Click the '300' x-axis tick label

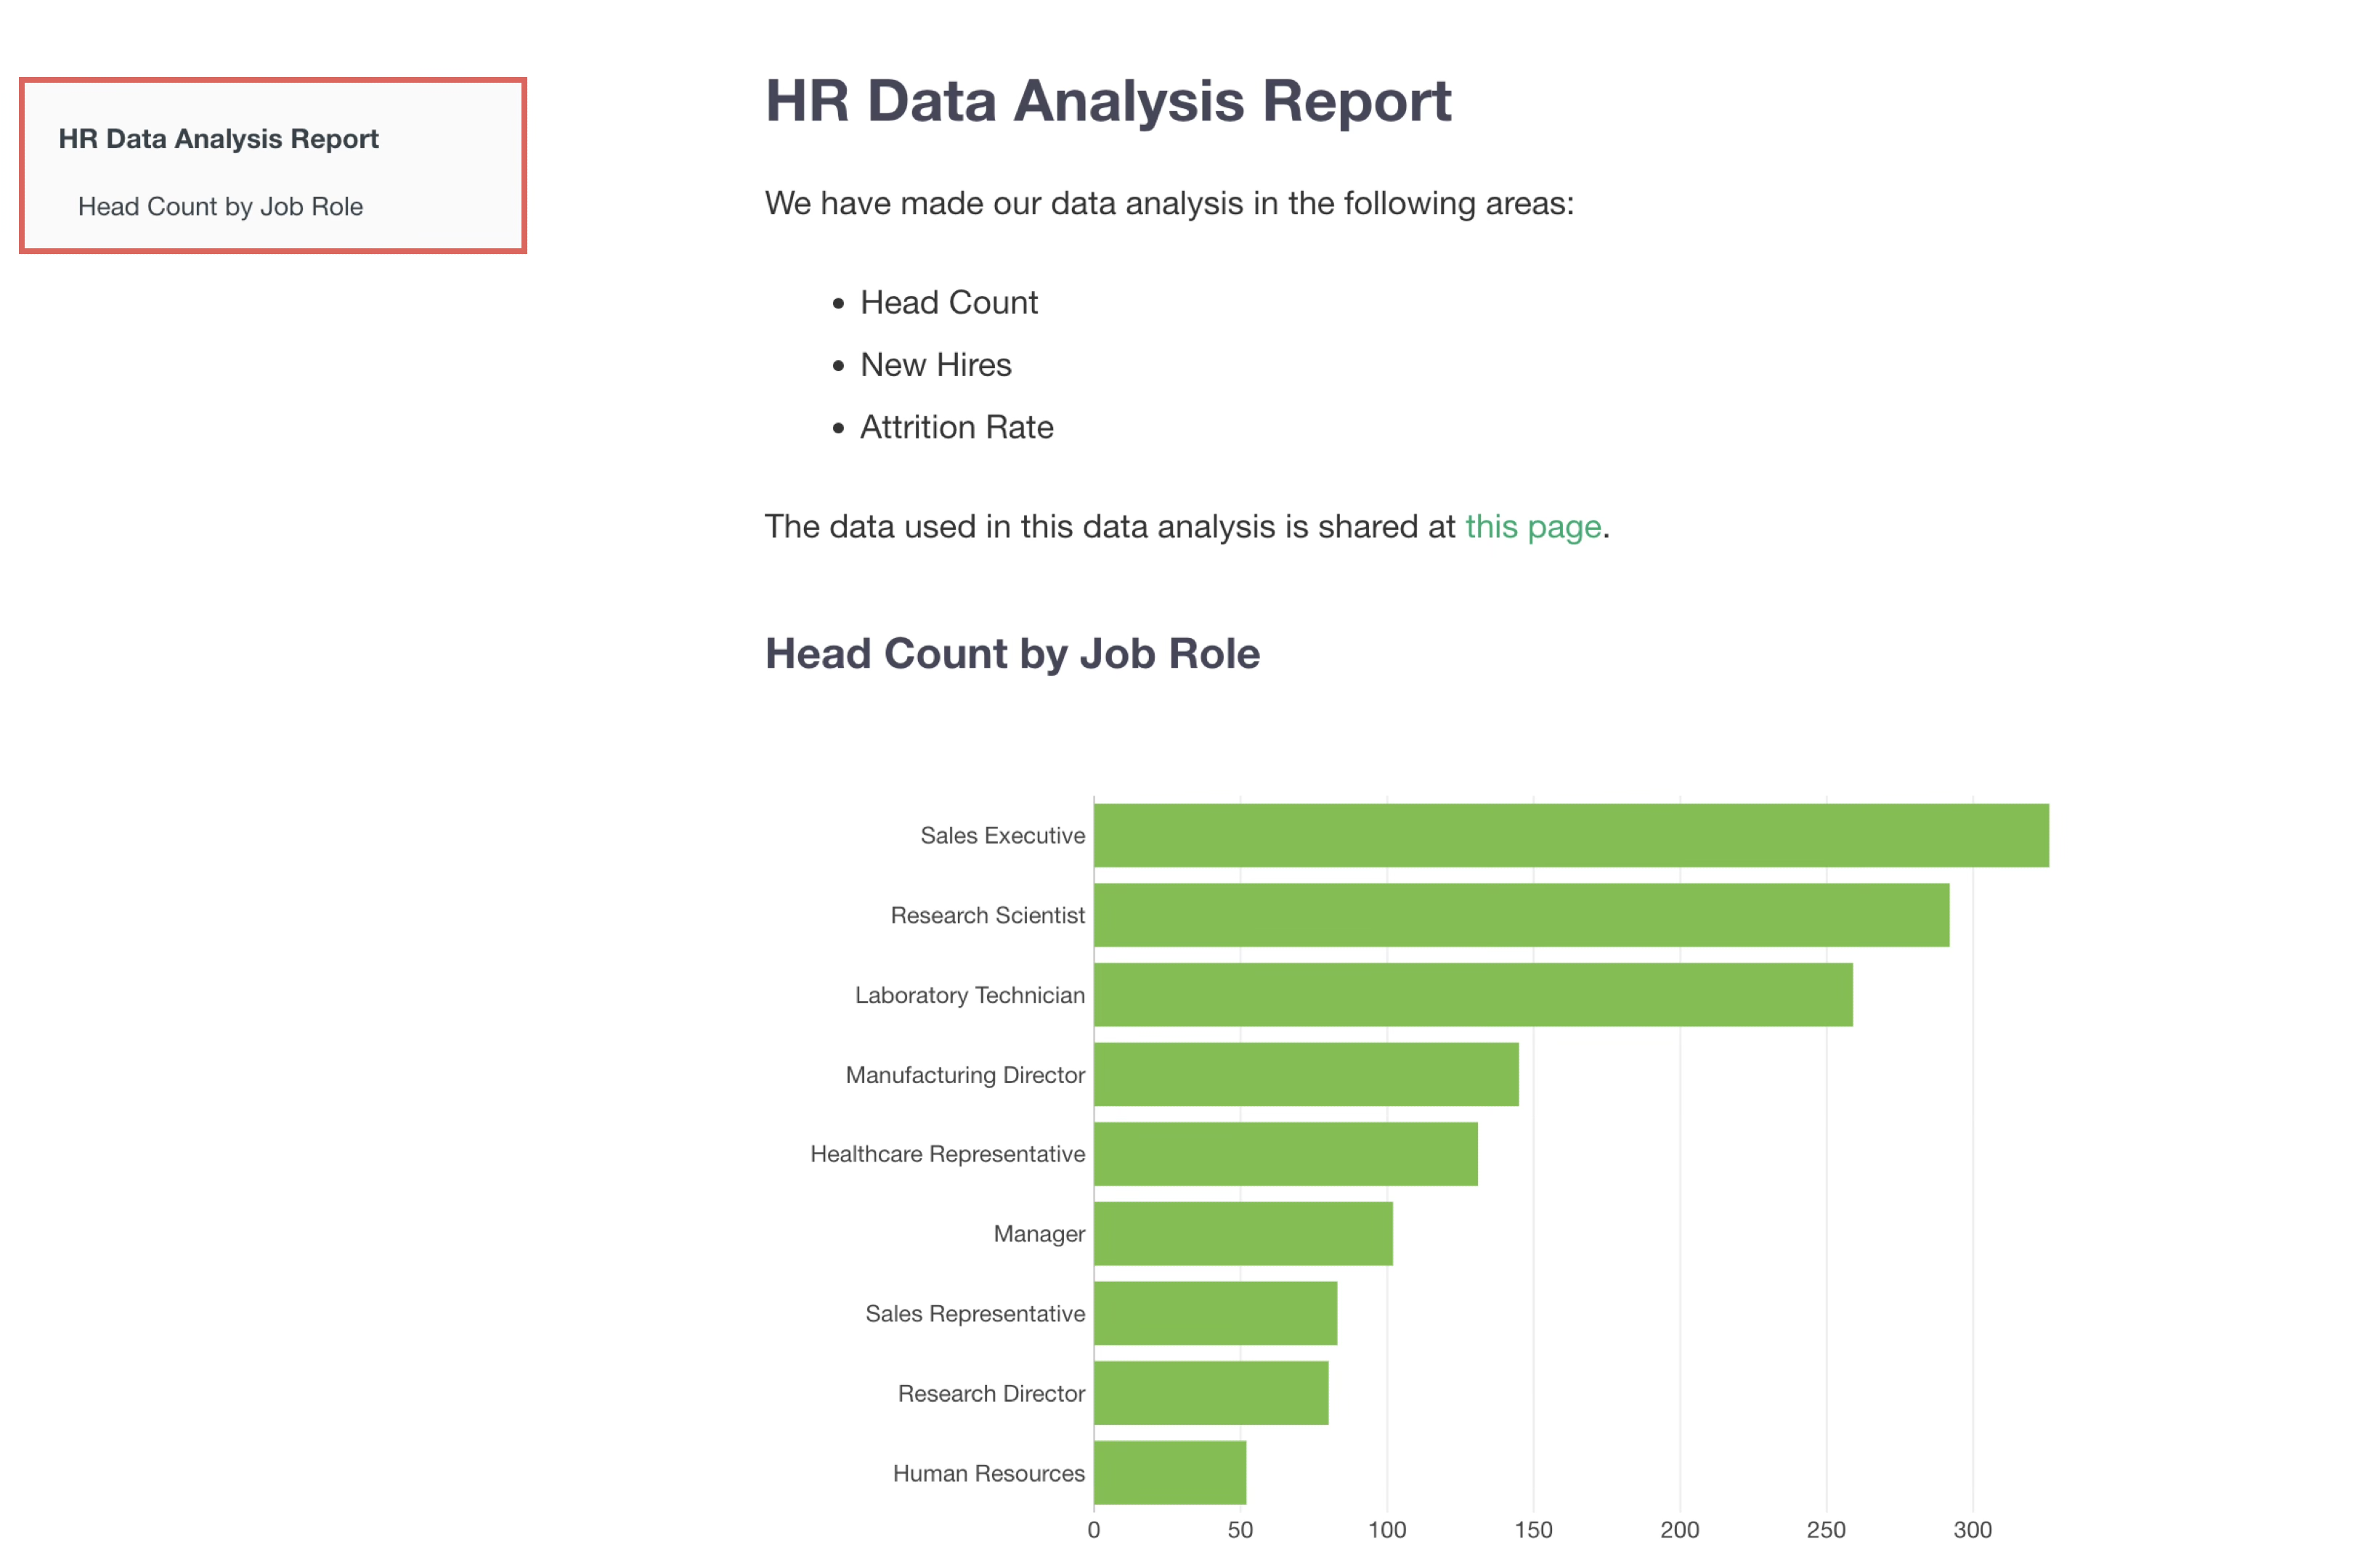tap(1972, 1530)
